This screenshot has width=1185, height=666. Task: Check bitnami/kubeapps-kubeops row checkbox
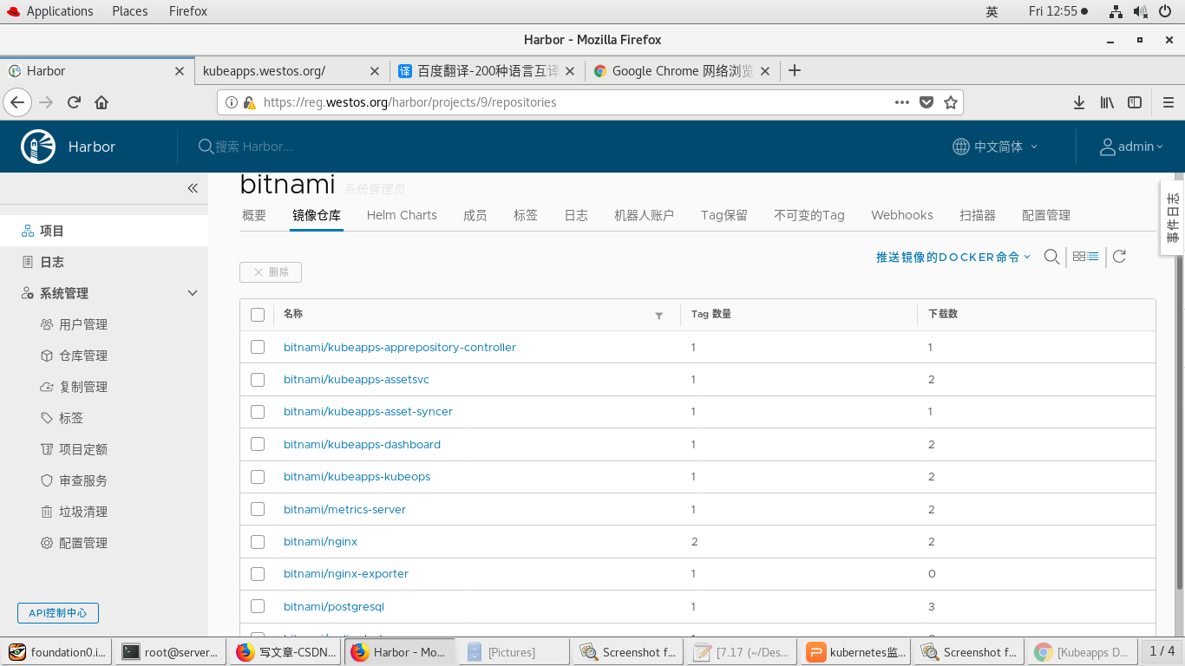258,476
